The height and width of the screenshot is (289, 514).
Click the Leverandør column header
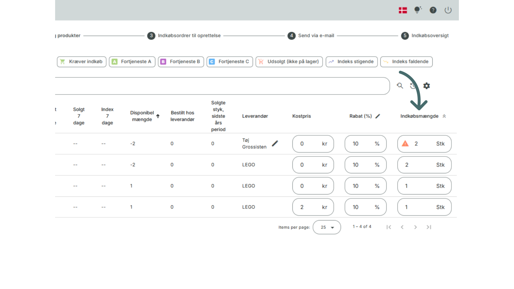coord(255,116)
